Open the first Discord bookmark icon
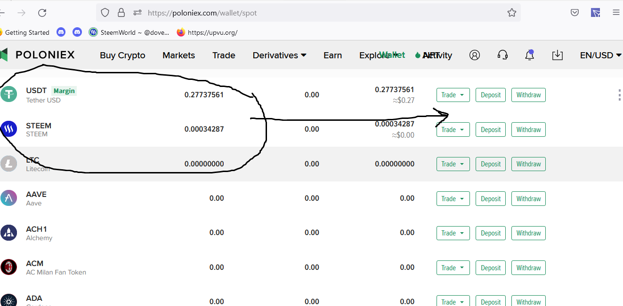This screenshot has width=623, height=306. (61, 32)
